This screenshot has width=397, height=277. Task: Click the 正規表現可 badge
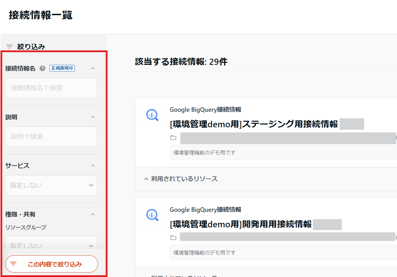[62, 68]
